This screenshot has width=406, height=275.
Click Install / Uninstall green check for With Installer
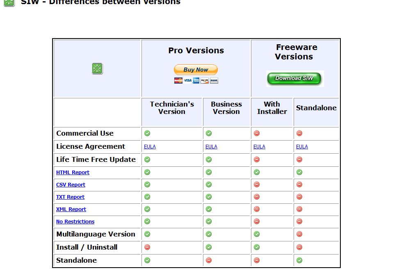257,247
